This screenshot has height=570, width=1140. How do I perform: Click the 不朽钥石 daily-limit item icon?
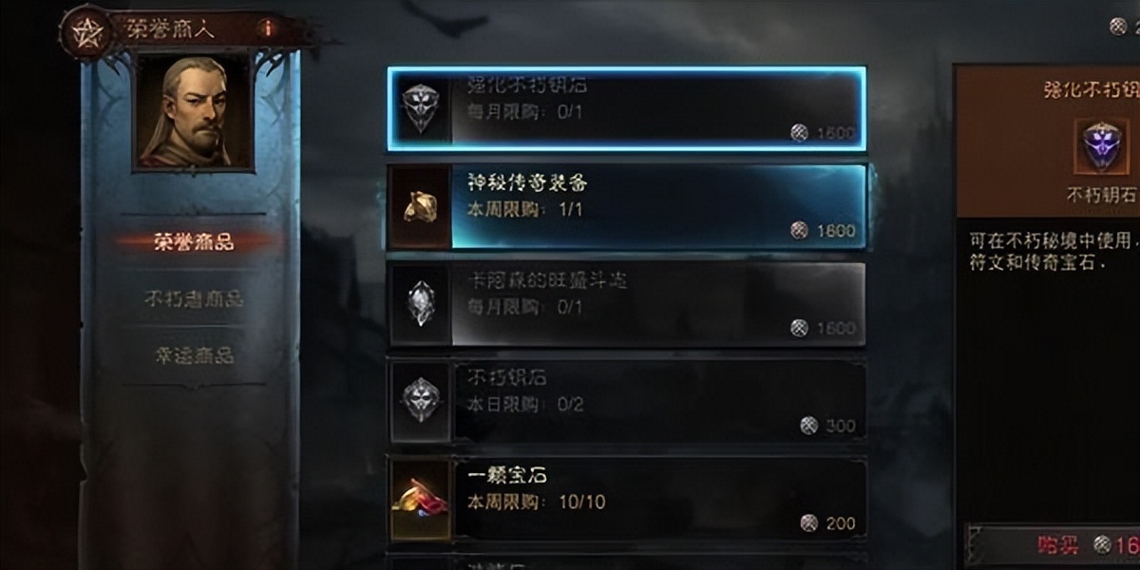tap(419, 400)
